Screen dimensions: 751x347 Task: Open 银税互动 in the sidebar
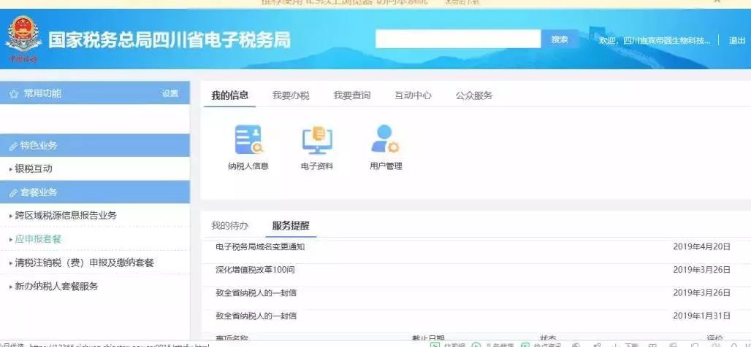34,168
